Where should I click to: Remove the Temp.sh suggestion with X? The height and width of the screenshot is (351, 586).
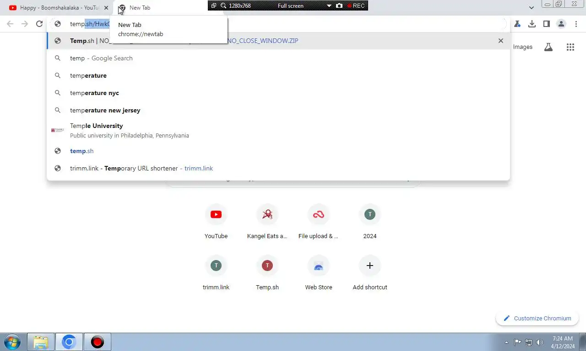pyautogui.click(x=501, y=41)
